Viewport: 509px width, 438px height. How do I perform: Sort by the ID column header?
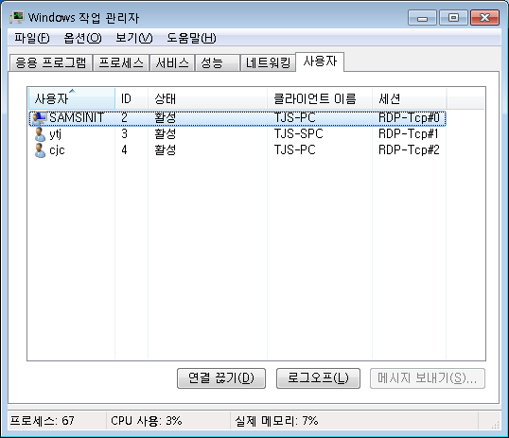tap(132, 98)
